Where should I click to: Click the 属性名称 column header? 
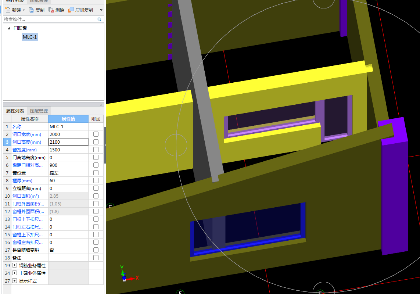30,119
